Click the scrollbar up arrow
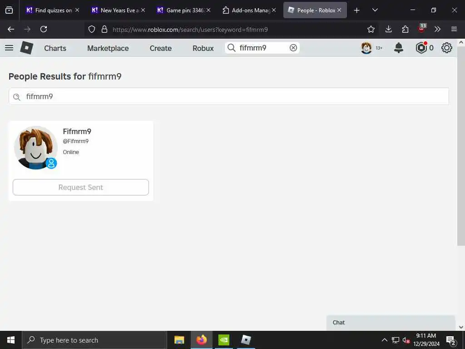Image resolution: width=465 pixels, height=349 pixels. (x=461, y=42)
